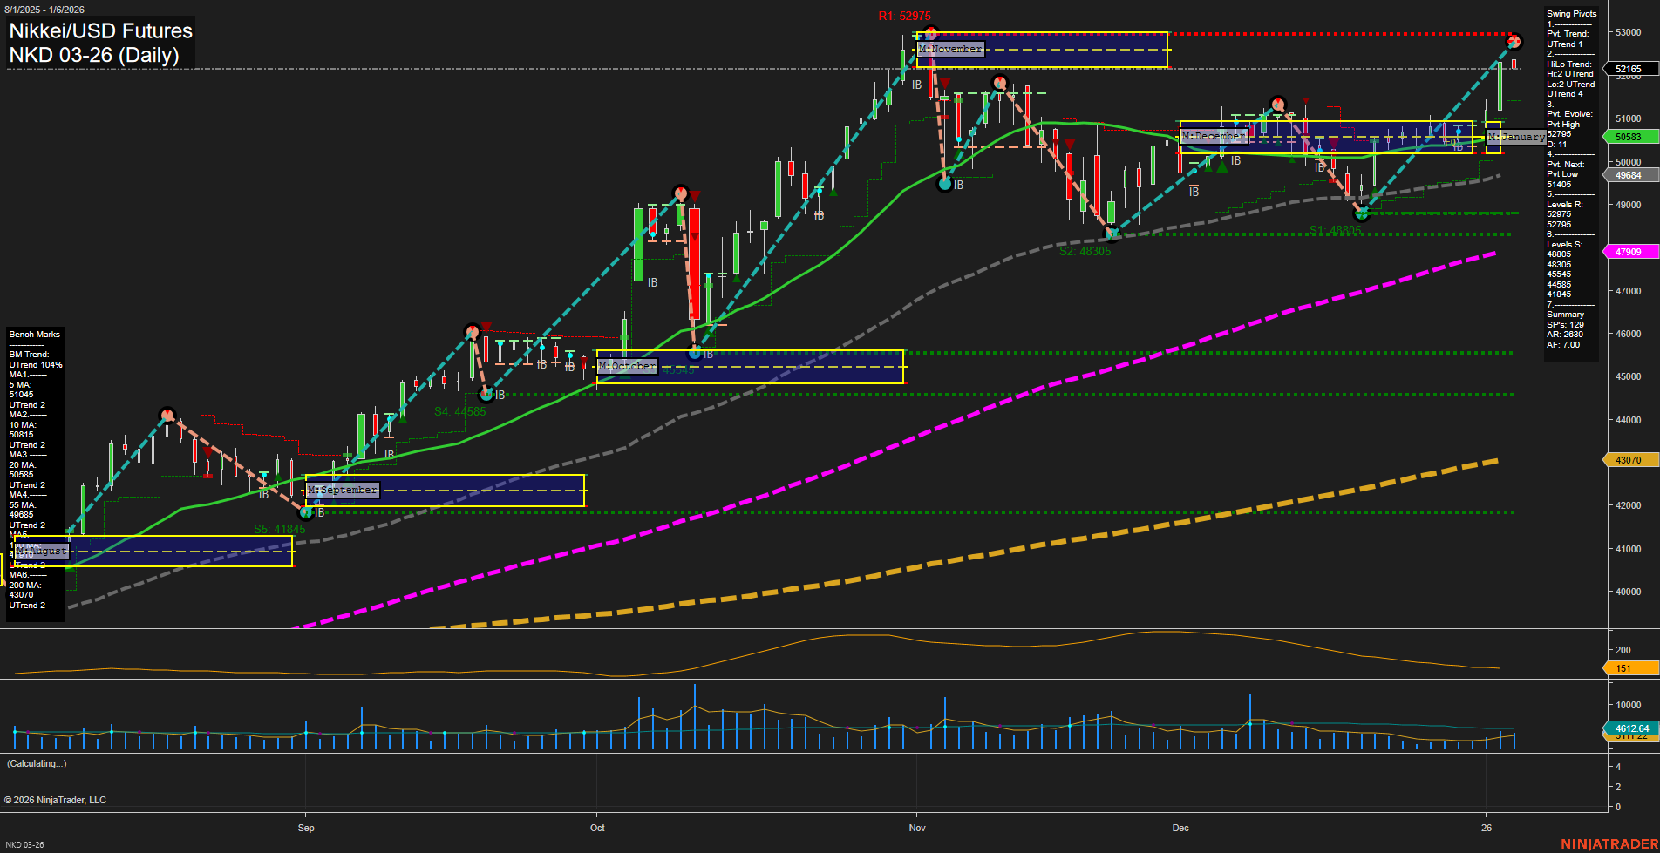Image resolution: width=1660 pixels, height=853 pixels.
Task: Select the green 50583 price marker
Action: [x=1629, y=137]
